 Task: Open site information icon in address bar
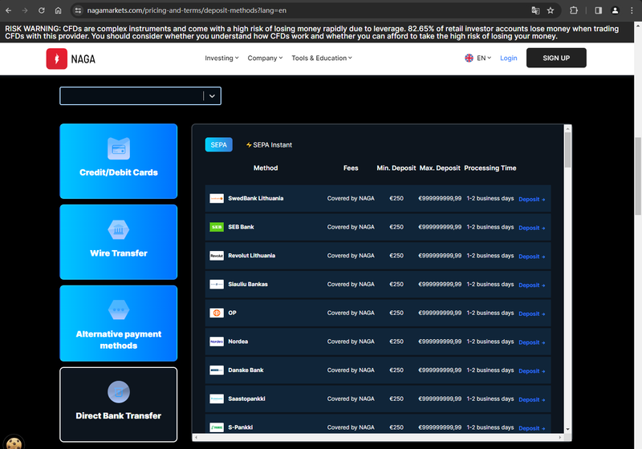point(78,10)
